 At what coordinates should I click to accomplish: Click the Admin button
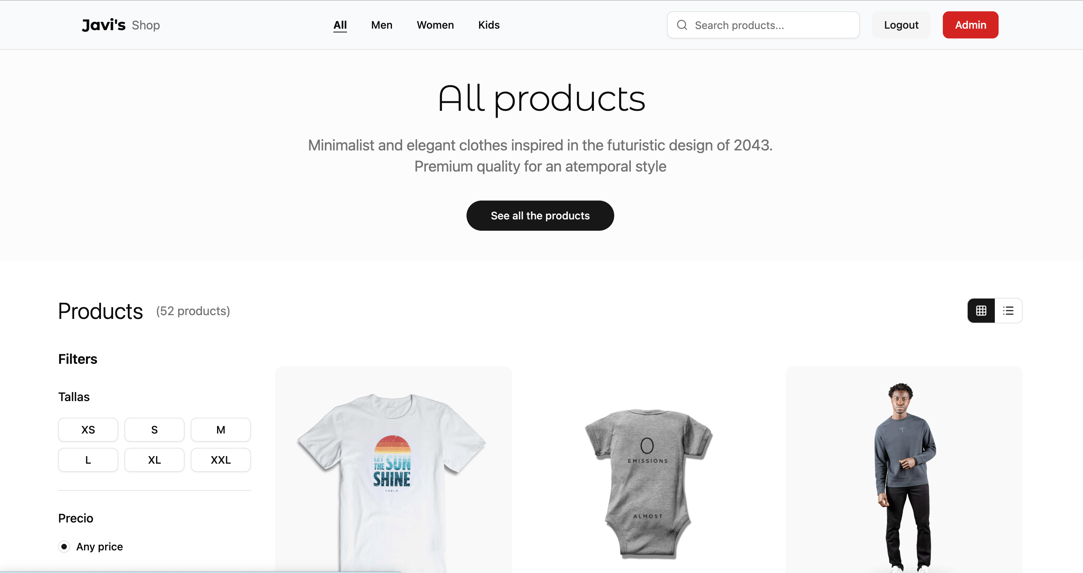click(x=970, y=25)
